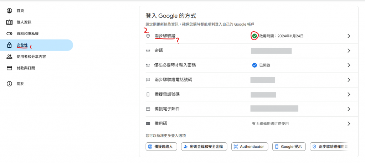Click the 個人資訊 ID card icon
365x163 pixels.
coord(9,22)
